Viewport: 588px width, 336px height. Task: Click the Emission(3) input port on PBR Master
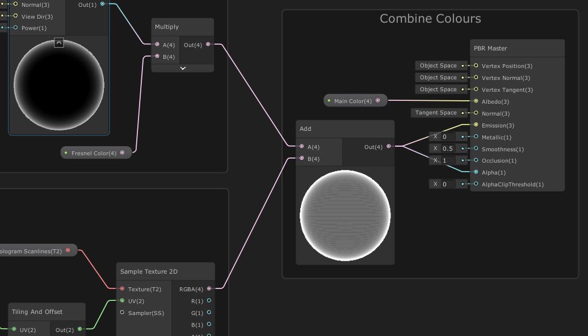pyautogui.click(x=476, y=125)
